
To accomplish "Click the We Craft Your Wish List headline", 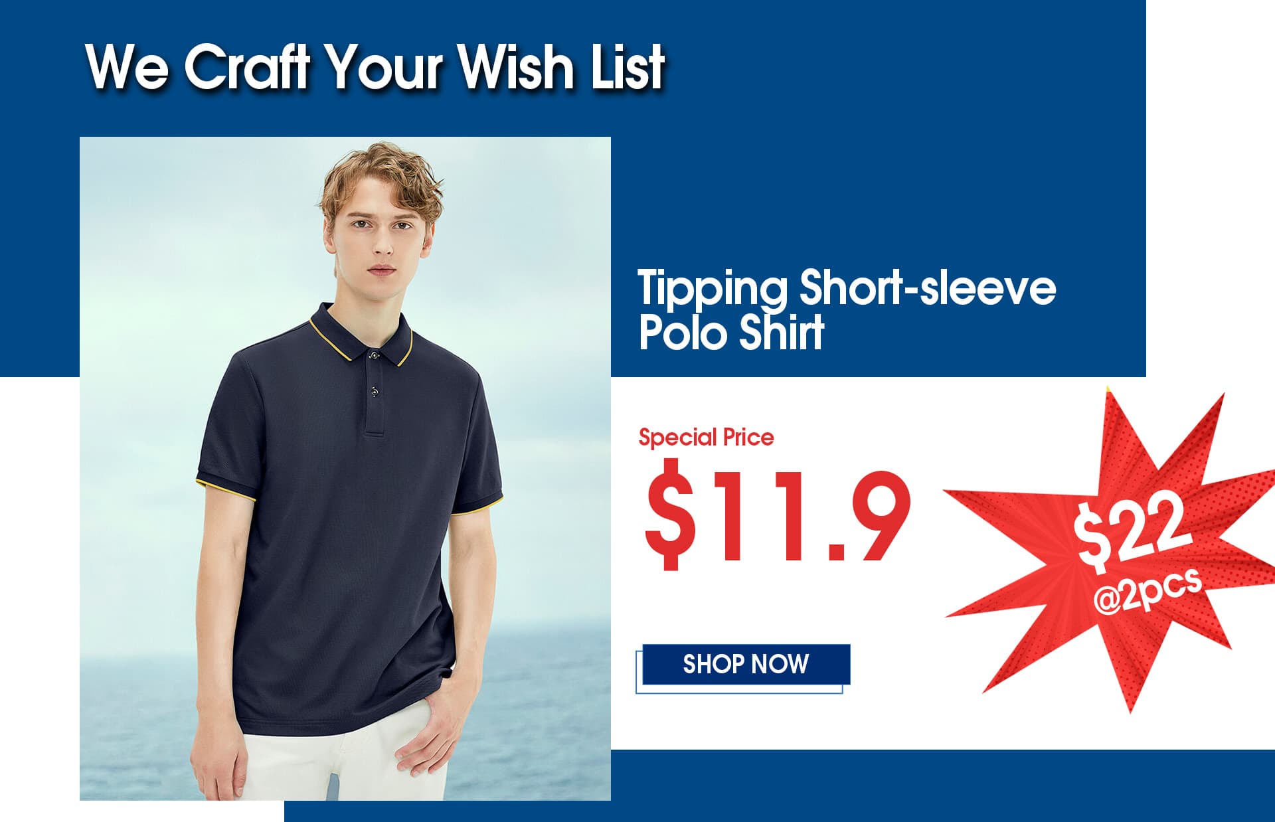I will coord(375,66).
